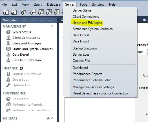This screenshot has height=122, width=148.
Task: Choose Options File in Server menu
Action: coord(81,61)
